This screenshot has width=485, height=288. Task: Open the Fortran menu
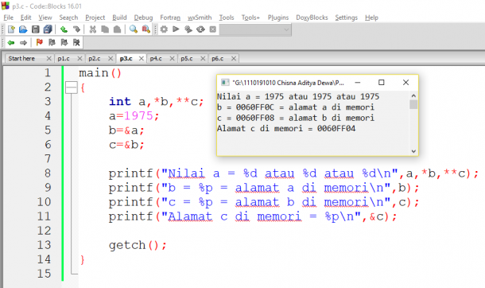170,18
